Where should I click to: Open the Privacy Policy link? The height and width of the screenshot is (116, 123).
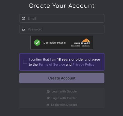pyautogui.click(x=83, y=65)
